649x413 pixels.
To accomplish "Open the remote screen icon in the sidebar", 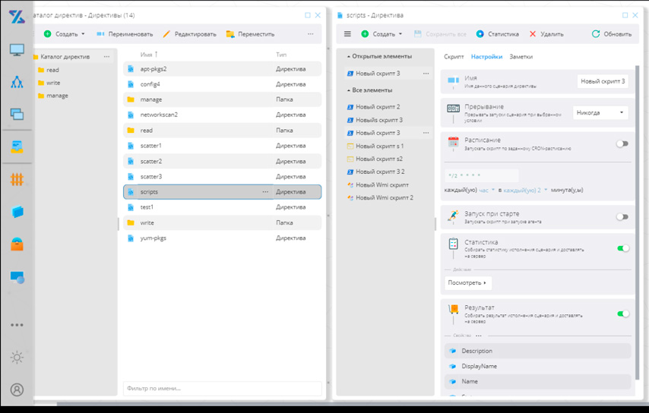I will (17, 277).
